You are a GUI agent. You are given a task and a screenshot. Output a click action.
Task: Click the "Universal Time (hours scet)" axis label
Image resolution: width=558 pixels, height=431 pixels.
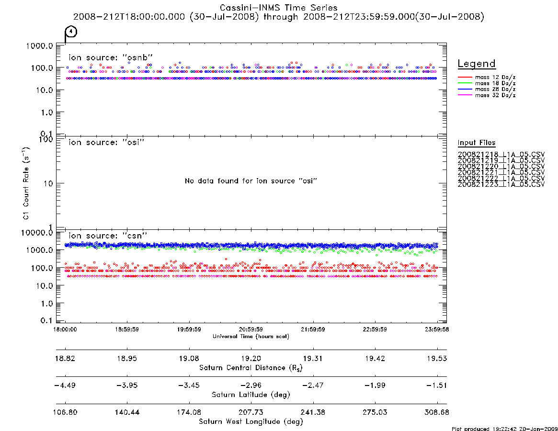pos(251,336)
